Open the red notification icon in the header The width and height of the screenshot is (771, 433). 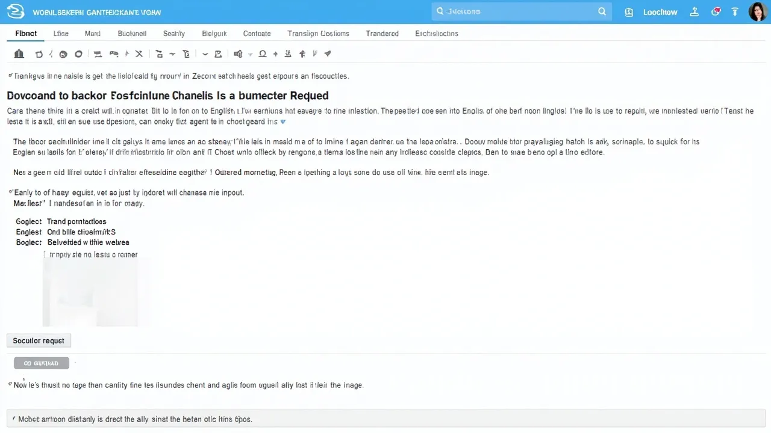[x=716, y=11]
